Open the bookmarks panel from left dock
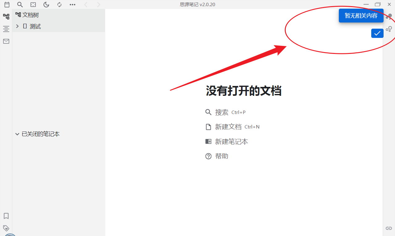 pyautogui.click(x=6, y=216)
